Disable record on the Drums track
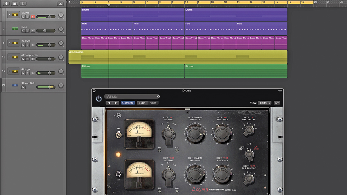Image resolution: width=347 pixels, height=195 pixels. click(x=33, y=17)
